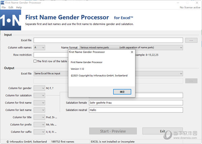Image resolution: width=202 pixels, height=144 pixels.
Task: Open the Column for last name dropdown
Action: [x=39, y=110]
